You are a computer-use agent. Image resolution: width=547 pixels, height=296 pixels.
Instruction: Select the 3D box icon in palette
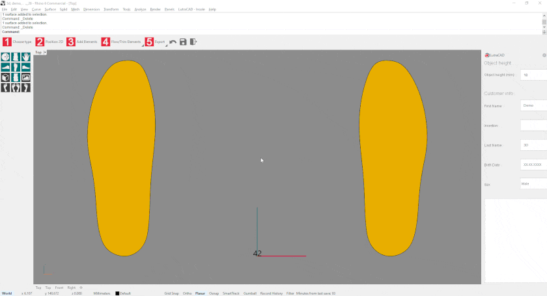point(6,77)
